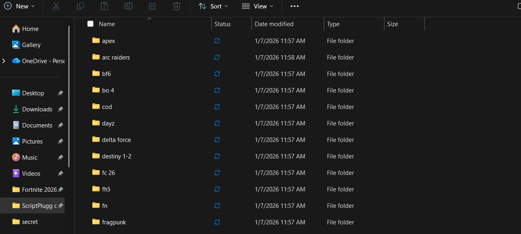Open Music in the sidebar
Screen dimensions: 521x234
(x=30, y=158)
